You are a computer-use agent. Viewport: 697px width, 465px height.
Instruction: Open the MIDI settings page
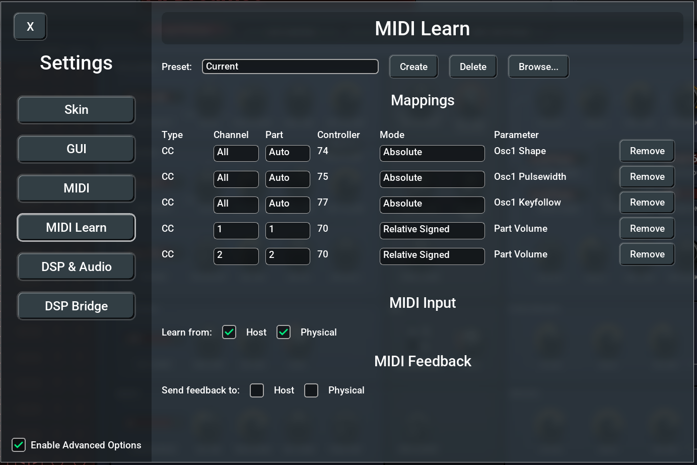(76, 188)
